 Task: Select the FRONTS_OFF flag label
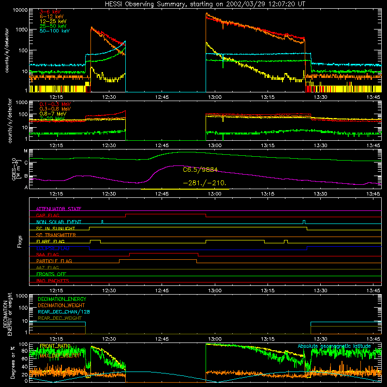coord(51,274)
